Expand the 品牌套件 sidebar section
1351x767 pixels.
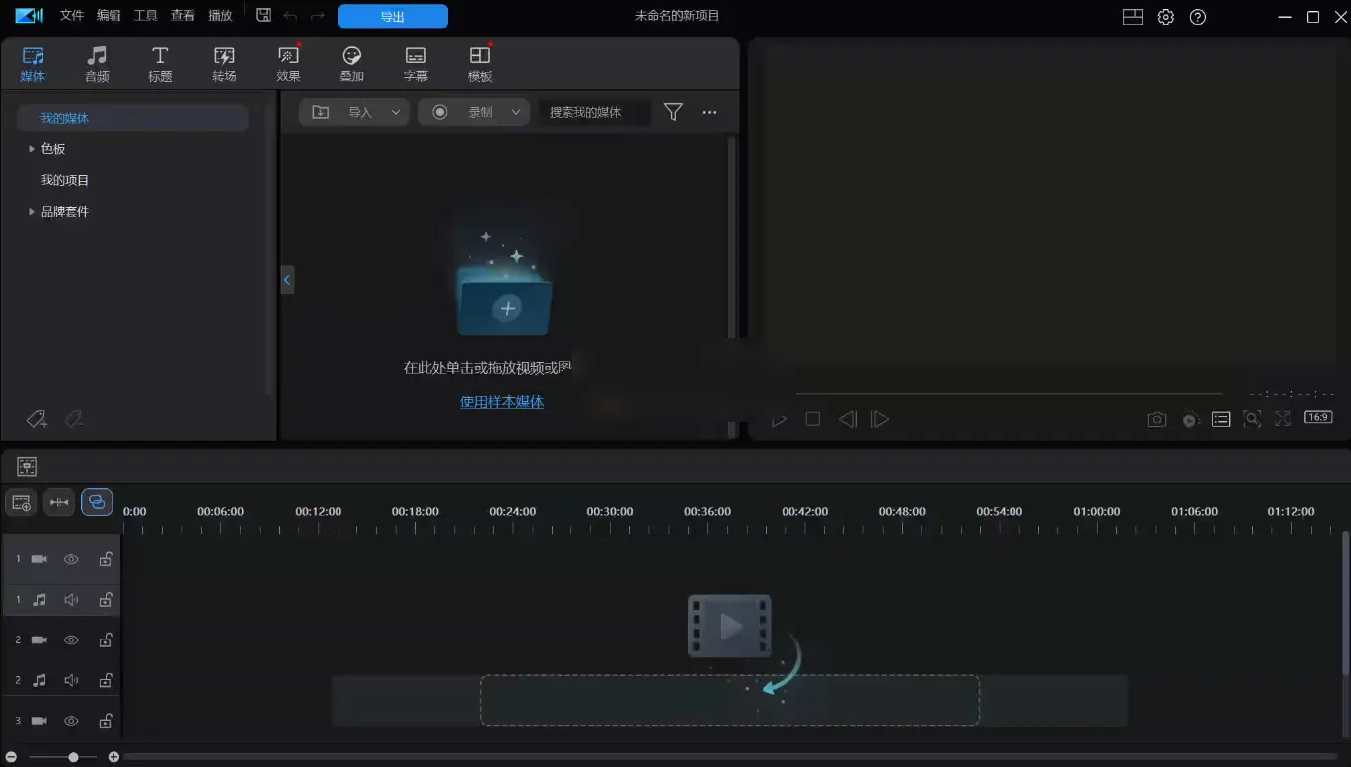pos(31,211)
